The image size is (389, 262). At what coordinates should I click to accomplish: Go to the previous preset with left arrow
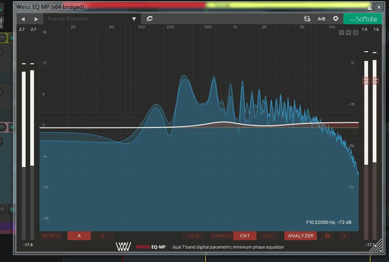coord(23,19)
